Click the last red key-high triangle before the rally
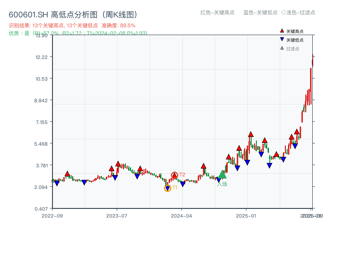This screenshot has height=260, width=347. 297,132
